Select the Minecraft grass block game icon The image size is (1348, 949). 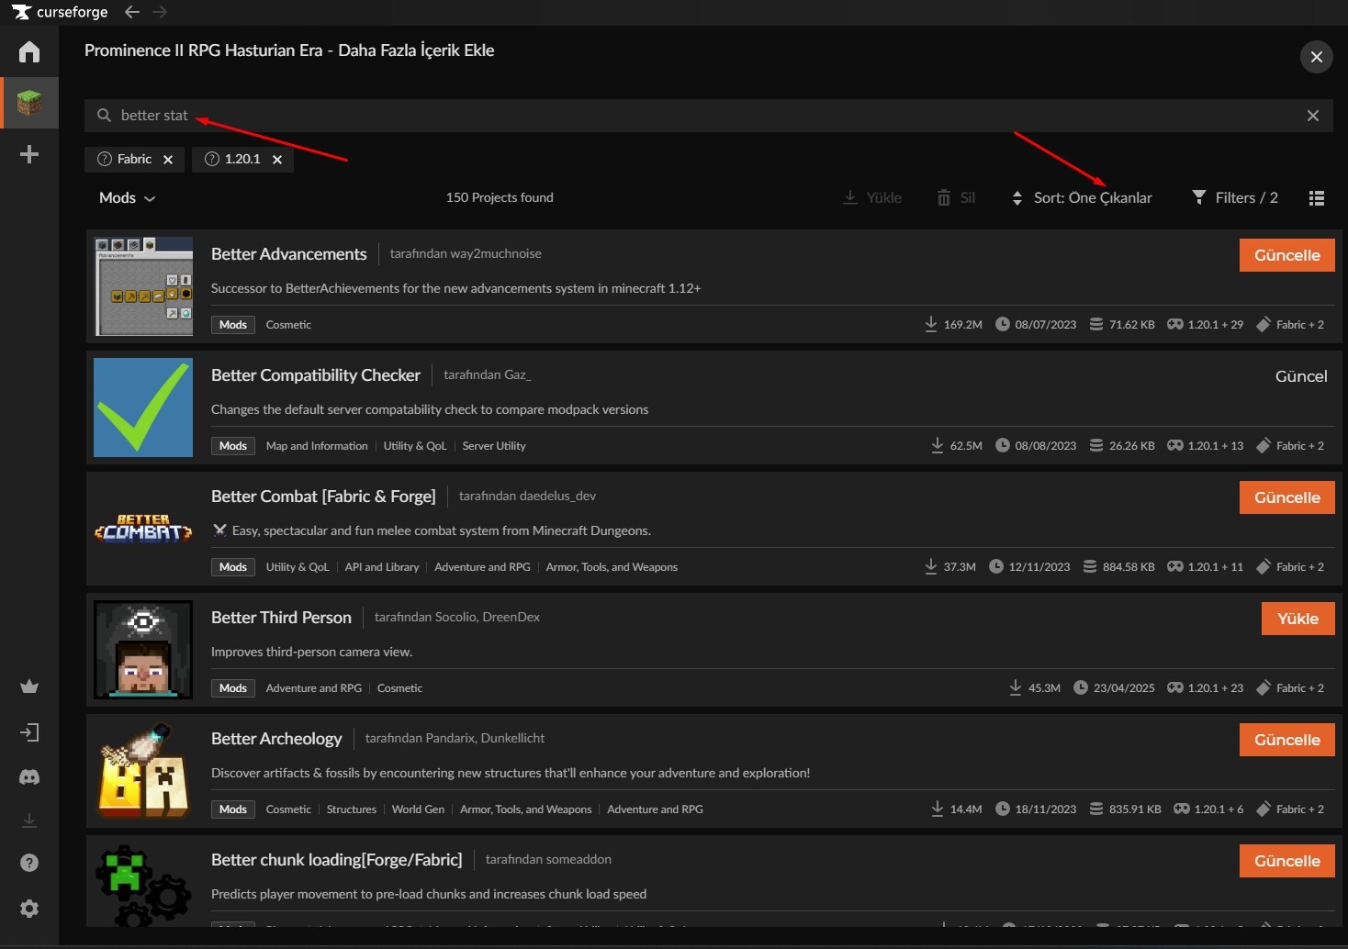point(29,103)
